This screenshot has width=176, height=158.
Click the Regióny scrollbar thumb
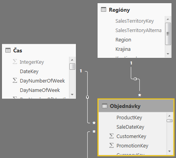168,34
